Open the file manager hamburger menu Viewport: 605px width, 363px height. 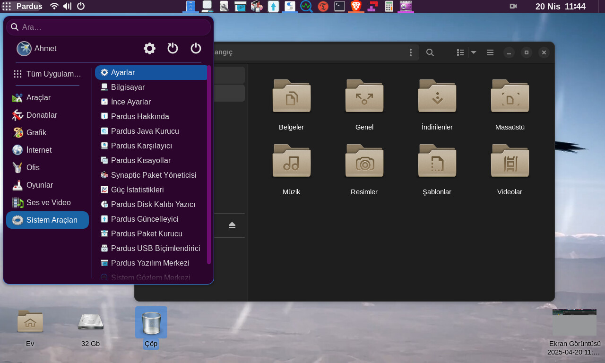pyautogui.click(x=490, y=52)
